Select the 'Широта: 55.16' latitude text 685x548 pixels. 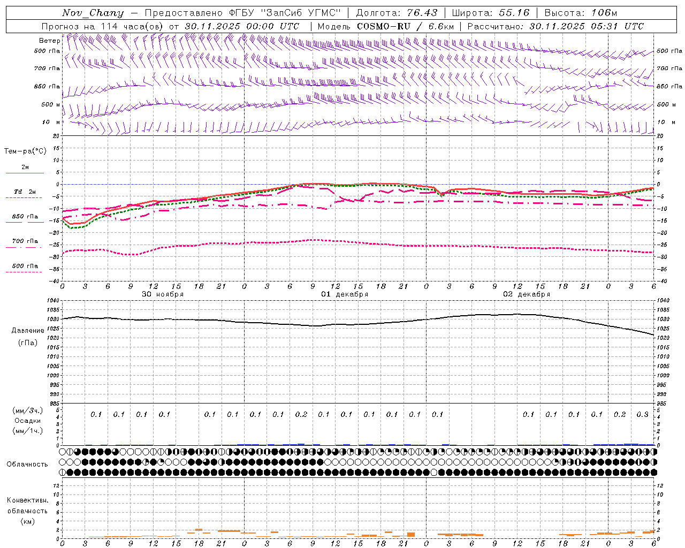tap(491, 13)
